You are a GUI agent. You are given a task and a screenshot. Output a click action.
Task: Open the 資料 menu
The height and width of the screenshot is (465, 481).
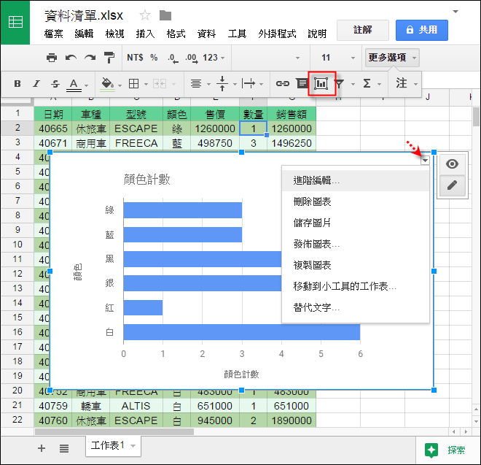(206, 34)
